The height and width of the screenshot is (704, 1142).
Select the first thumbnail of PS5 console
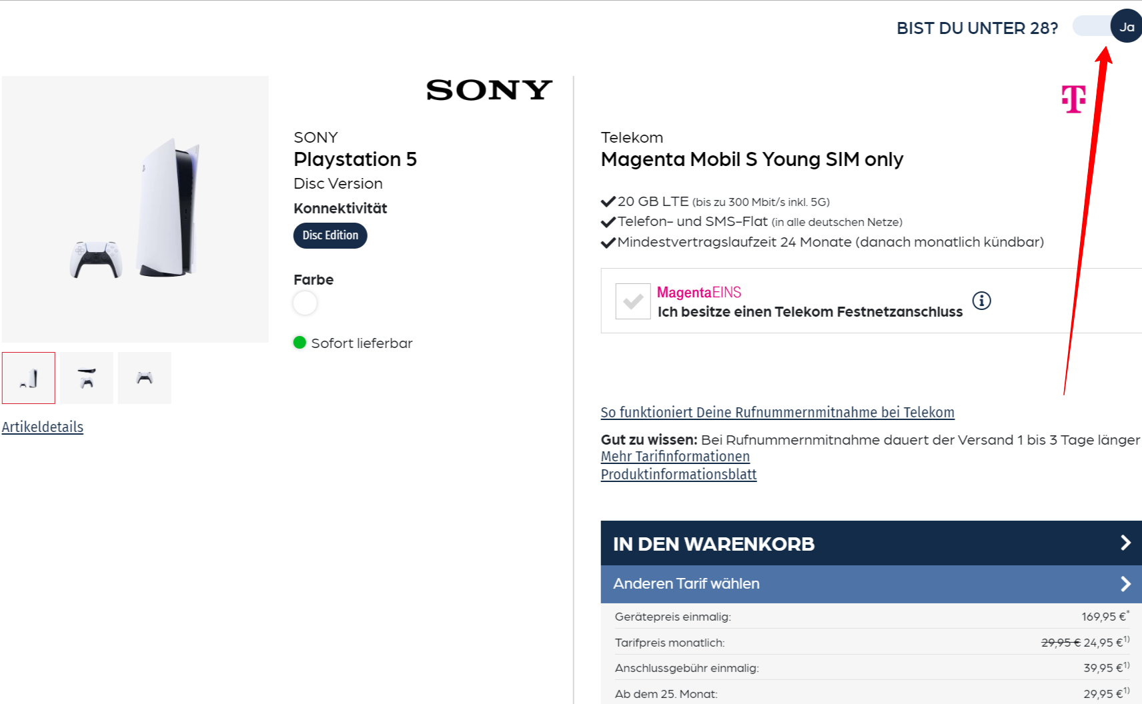pyautogui.click(x=29, y=378)
